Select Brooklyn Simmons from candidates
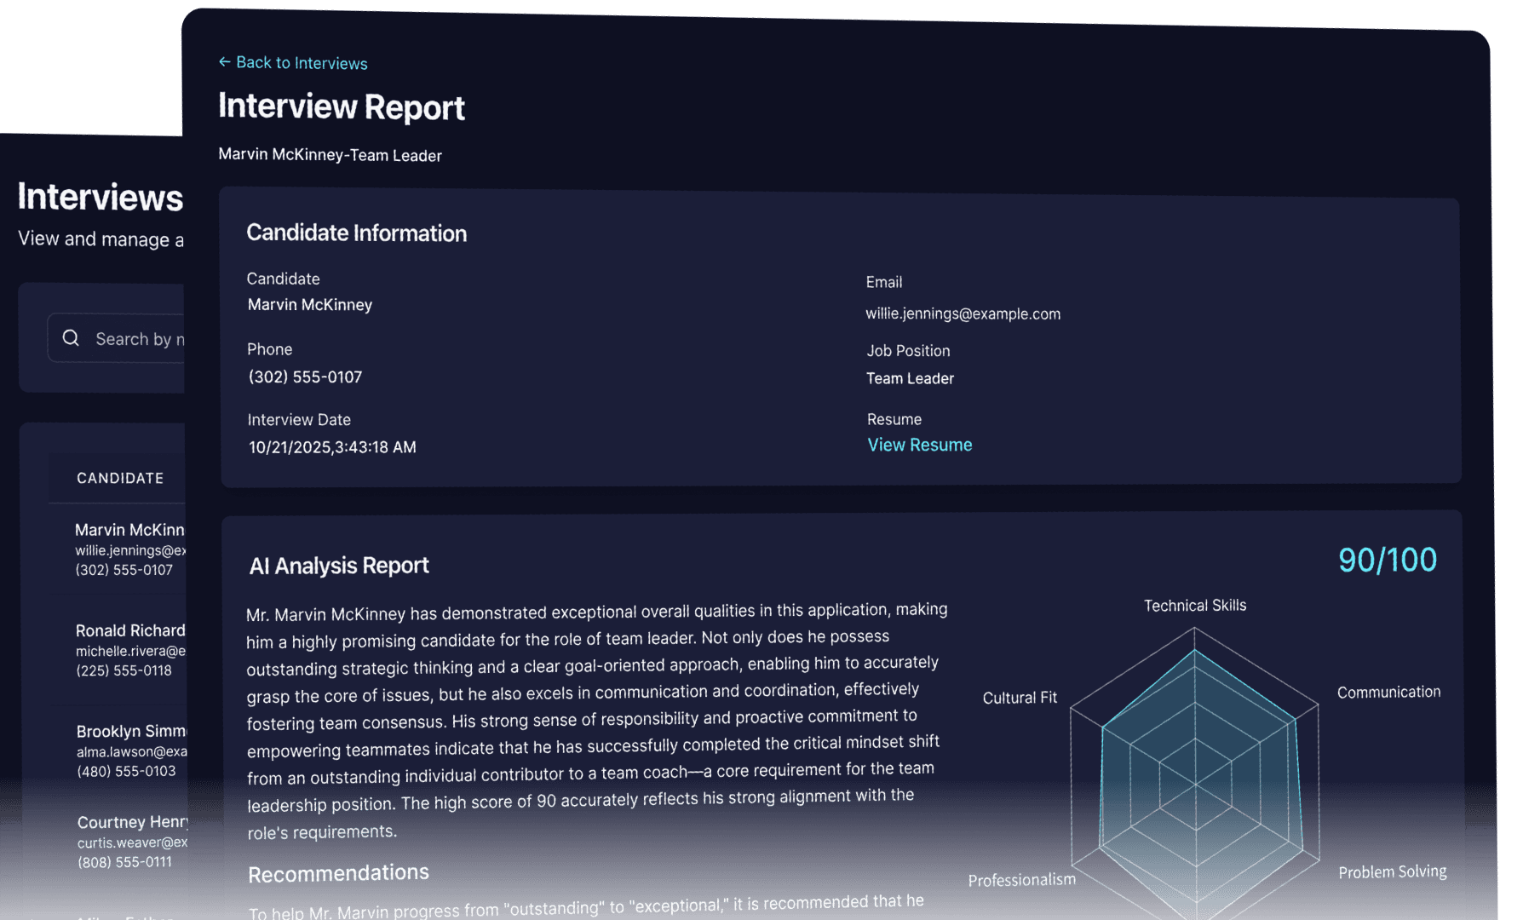Image resolution: width=1523 pixels, height=920 pixels. [129, 731]
